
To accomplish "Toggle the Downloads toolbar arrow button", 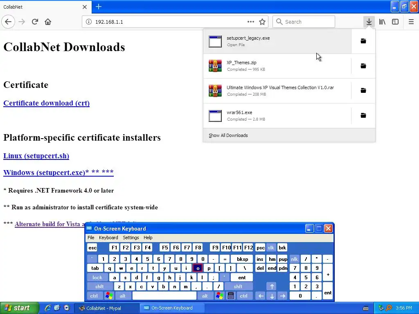I will [x=369, y=22].
